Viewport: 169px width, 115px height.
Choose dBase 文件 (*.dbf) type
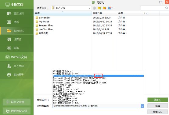[x=98, y=85]
